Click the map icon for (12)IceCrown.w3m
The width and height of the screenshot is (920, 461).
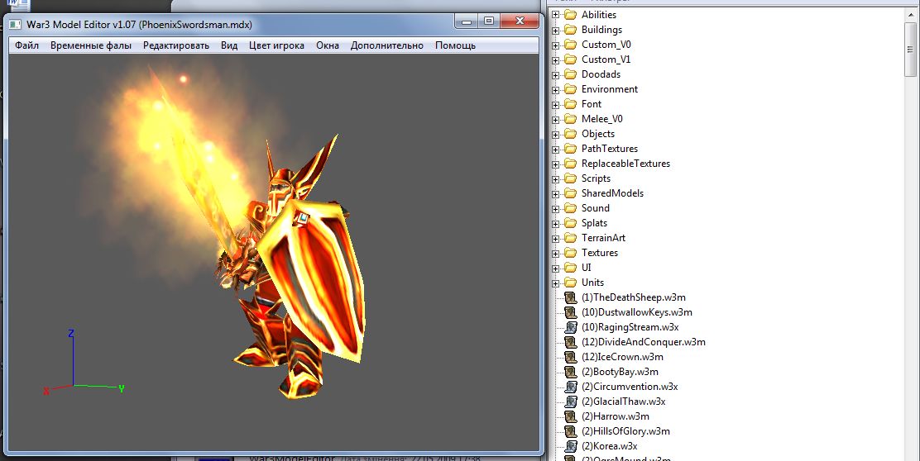[570, 357]
